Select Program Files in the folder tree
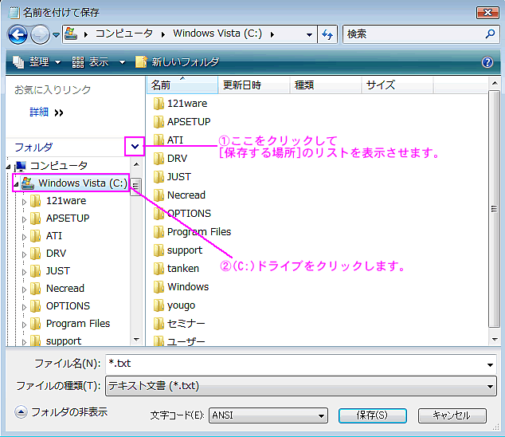This screenshot has width=505, height=437. click(78, 323)
